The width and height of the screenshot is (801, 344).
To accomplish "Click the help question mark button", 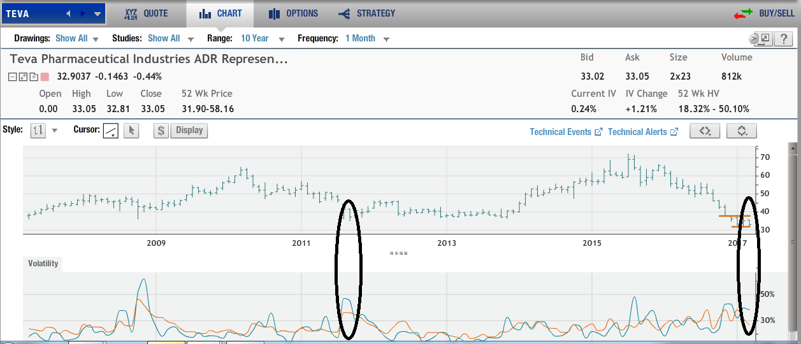I will 783,39.
